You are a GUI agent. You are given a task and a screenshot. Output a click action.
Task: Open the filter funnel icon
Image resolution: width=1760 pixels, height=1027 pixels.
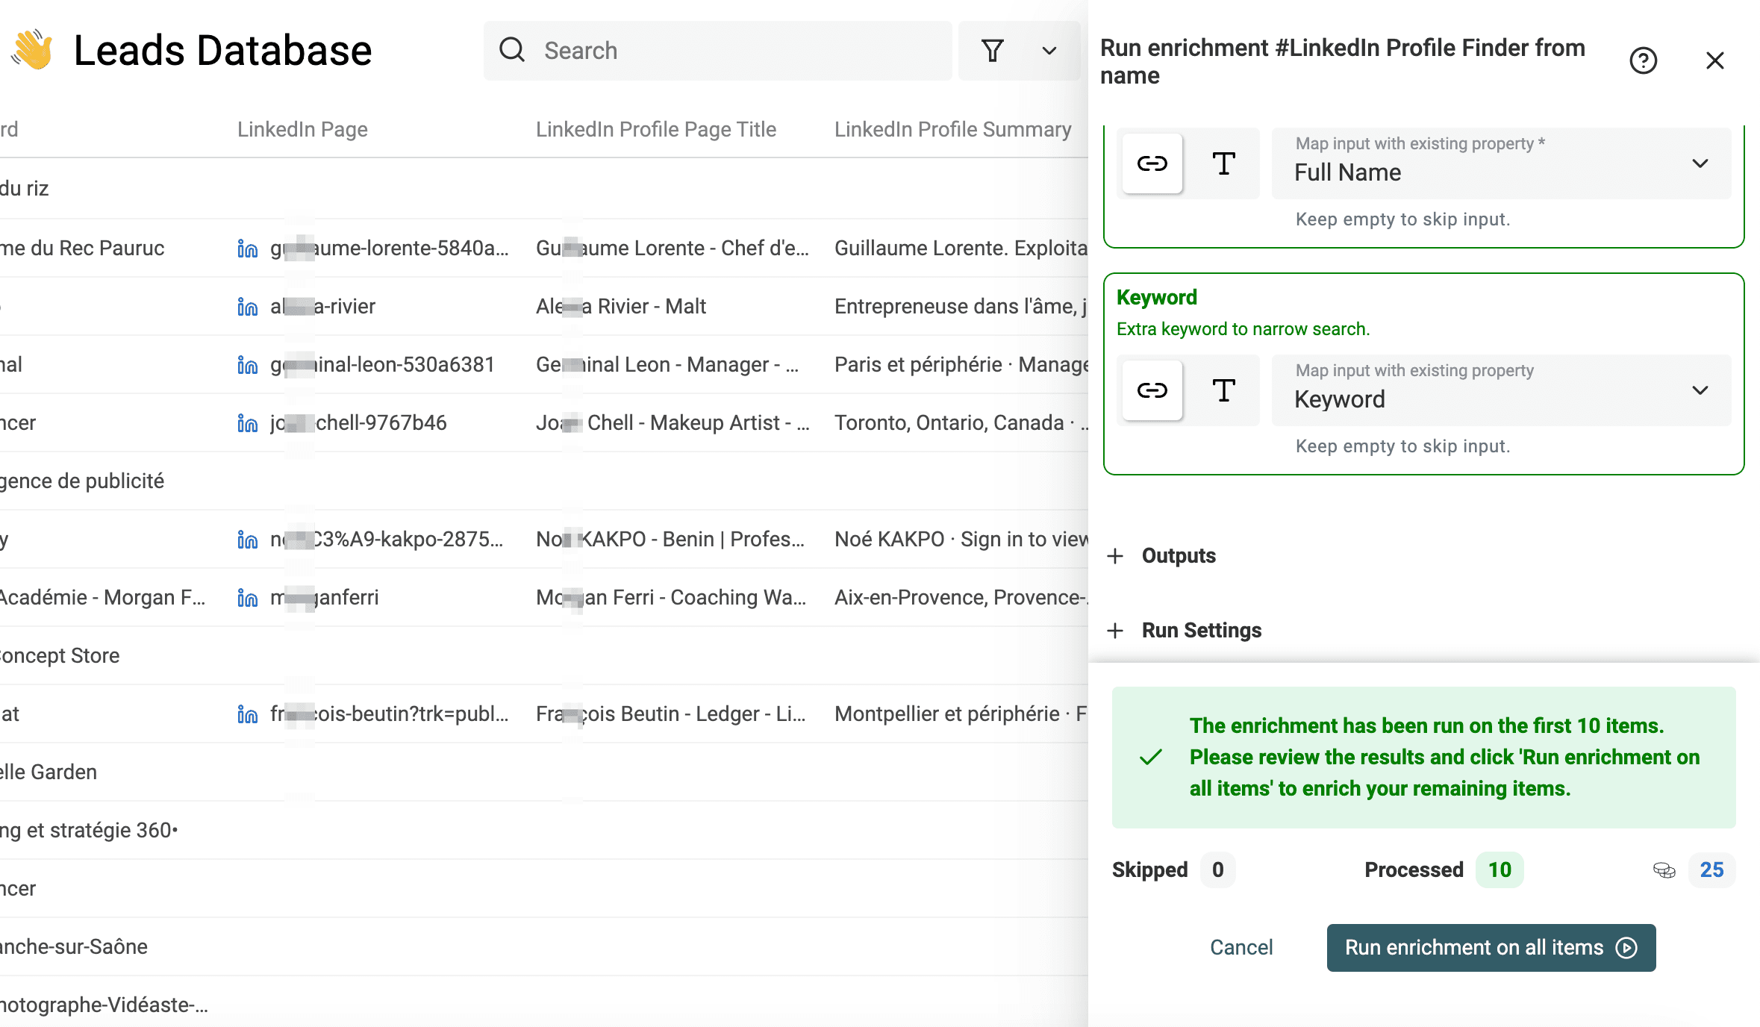[x=993, y=50]
